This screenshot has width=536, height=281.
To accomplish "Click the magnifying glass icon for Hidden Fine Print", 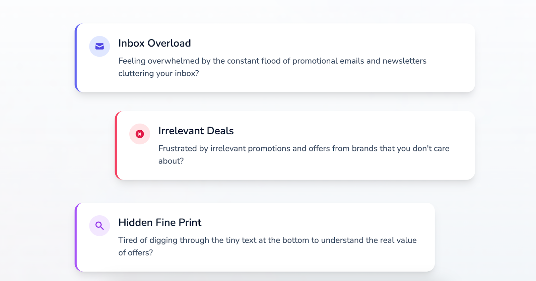I will [99, 226].
